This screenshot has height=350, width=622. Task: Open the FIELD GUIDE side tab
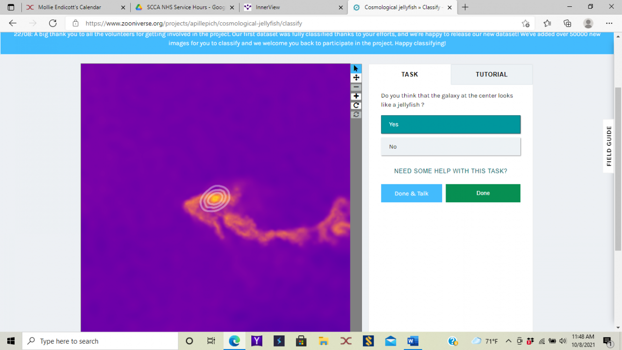[x=609, y=146]
